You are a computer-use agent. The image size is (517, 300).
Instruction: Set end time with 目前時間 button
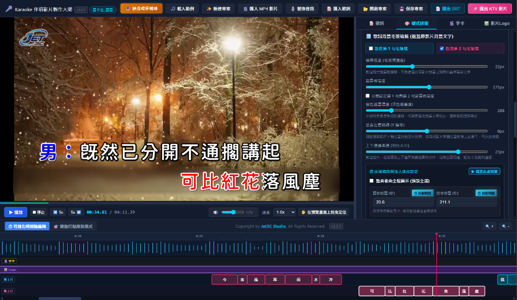[486, 193]
